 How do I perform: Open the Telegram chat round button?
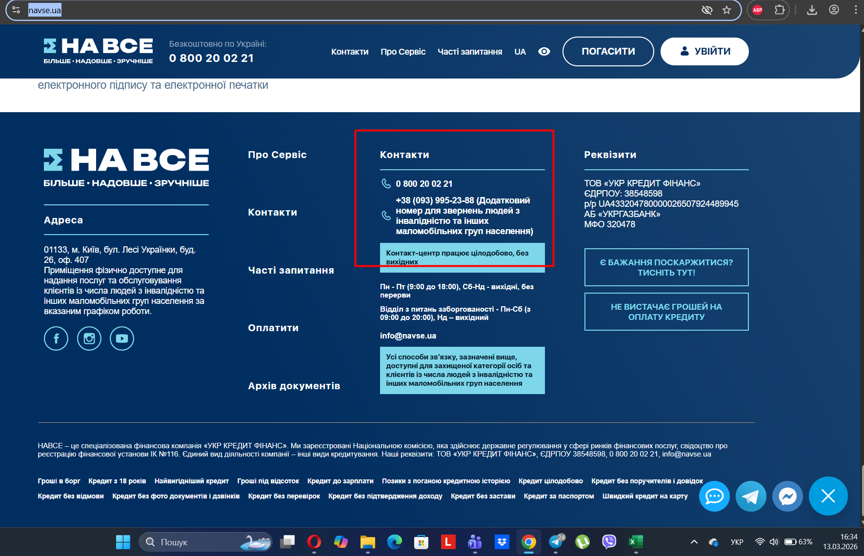coord(751,496)
